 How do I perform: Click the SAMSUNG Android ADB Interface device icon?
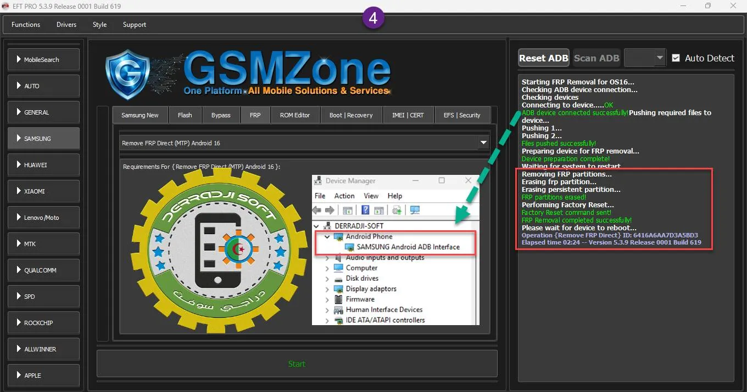[349, 247]
